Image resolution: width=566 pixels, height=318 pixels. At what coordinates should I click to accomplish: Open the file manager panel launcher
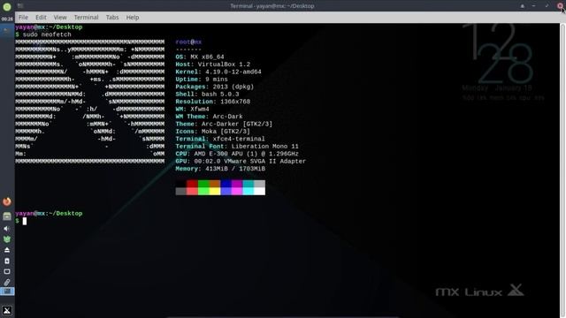[x=7, y=216]
